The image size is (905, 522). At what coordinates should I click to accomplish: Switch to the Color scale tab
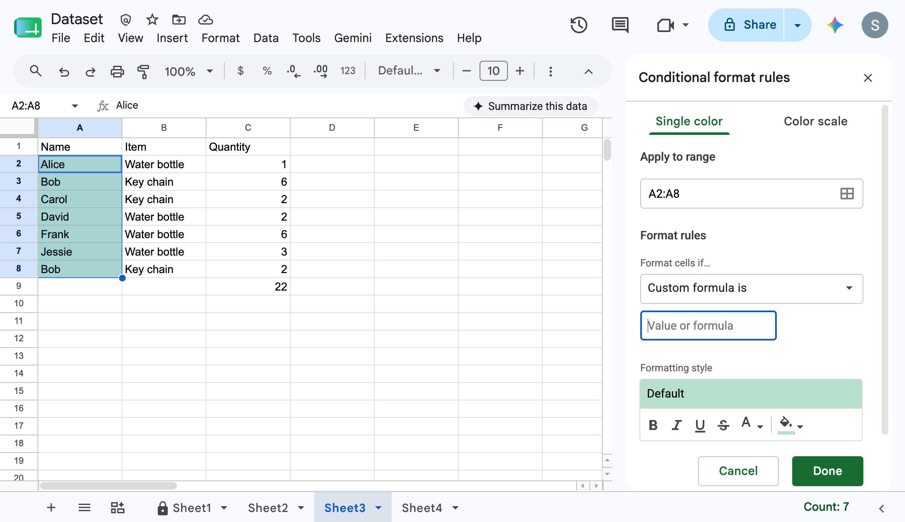(815, 121)
